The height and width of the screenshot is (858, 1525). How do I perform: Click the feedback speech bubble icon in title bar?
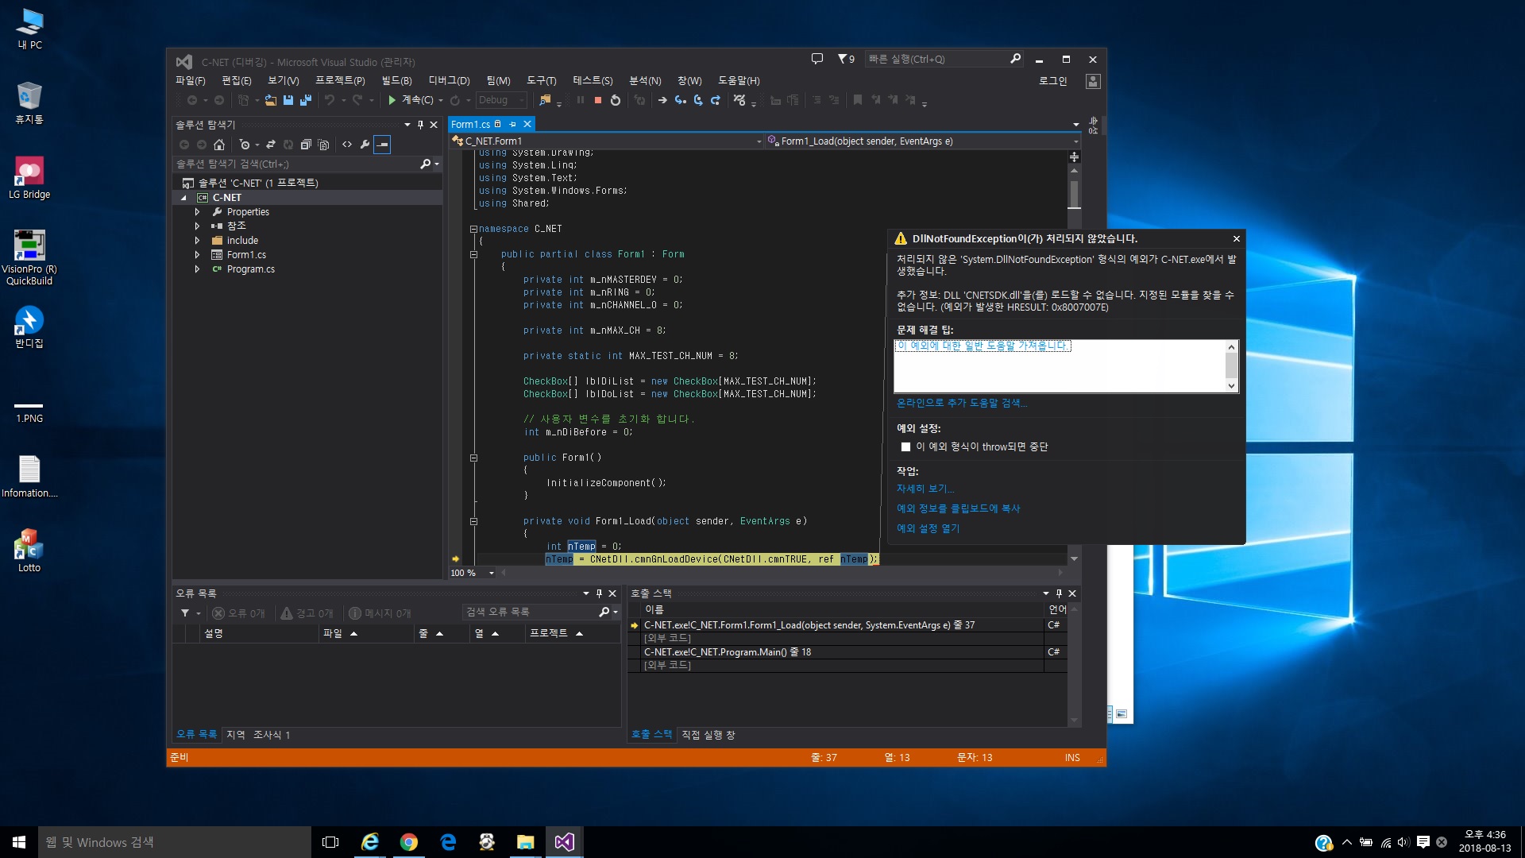(x=817, y=59)
